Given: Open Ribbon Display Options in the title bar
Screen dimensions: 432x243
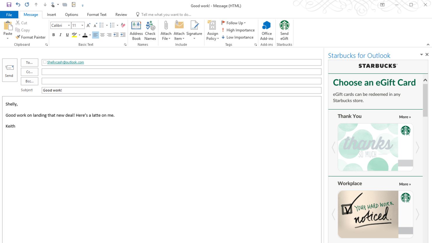Looking at the screenshot, I should (382, 5).
